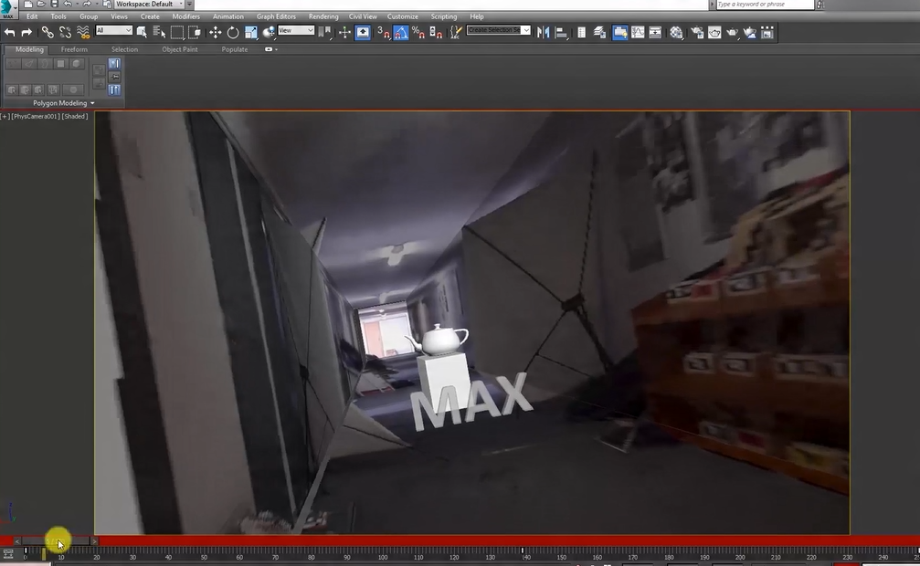Click the Unlink Selection tool
The image size is (920, 566).
[x=65, y=32]
